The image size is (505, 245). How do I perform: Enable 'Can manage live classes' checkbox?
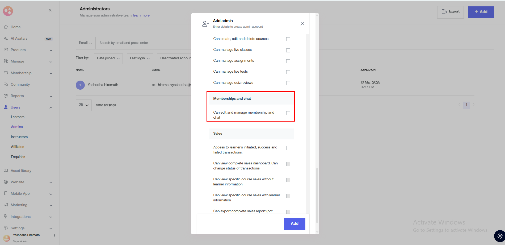288,50
